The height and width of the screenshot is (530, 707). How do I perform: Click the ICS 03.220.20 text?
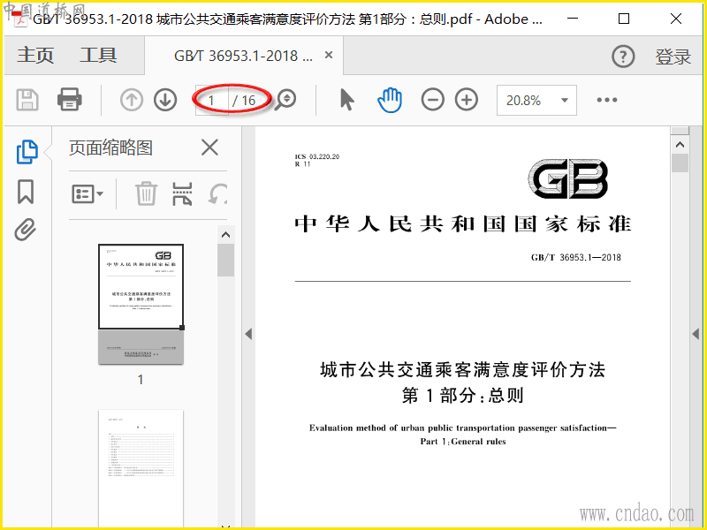(x=317, y=156)
